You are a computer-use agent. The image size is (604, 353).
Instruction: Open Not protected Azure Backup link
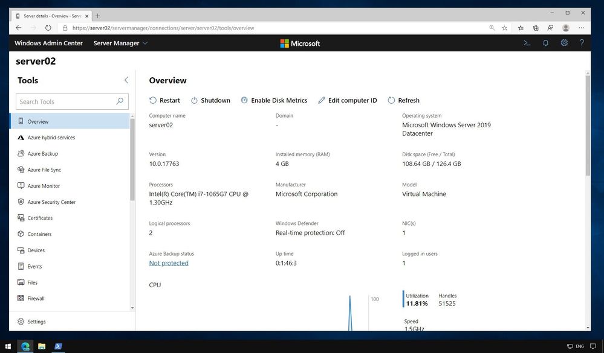(169, 263)
